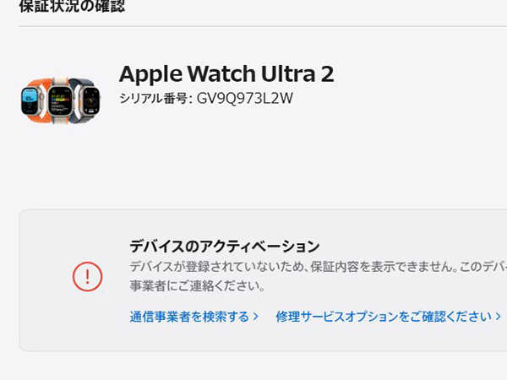The height and width of the screenshot is (380, 507).
Task: Select the middle beige band watch image
Action: [x=61, y=100]
